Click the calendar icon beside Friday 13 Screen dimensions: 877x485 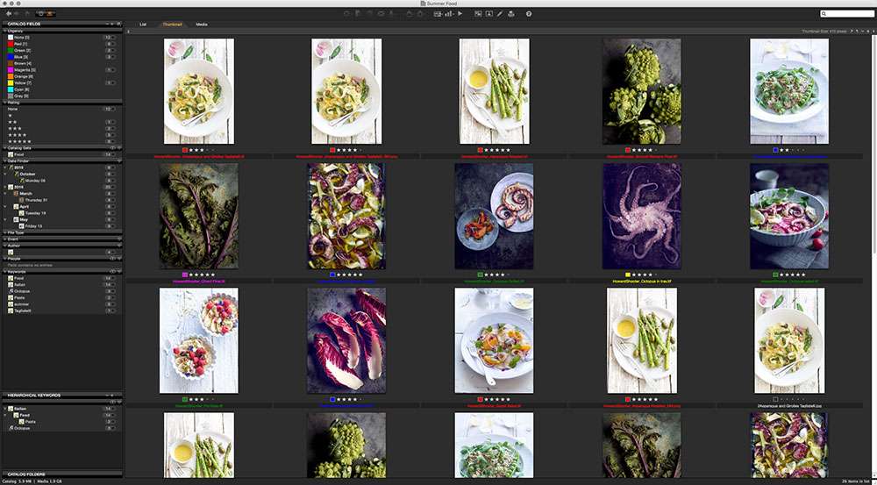[x=21, y=226]
